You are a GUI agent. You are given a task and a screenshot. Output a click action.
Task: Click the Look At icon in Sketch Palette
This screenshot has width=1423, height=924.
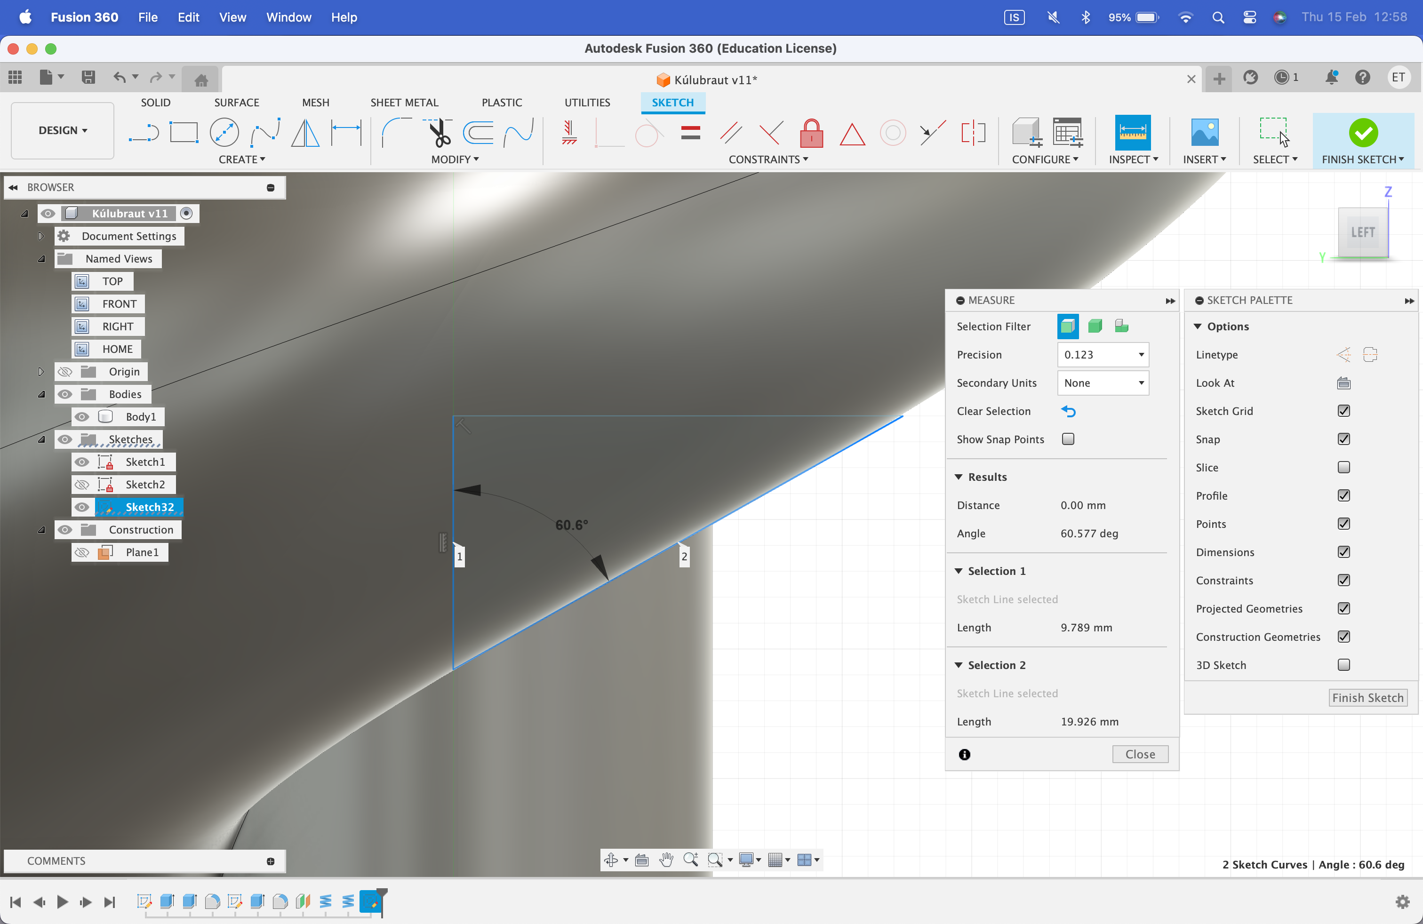point(1343,383)
